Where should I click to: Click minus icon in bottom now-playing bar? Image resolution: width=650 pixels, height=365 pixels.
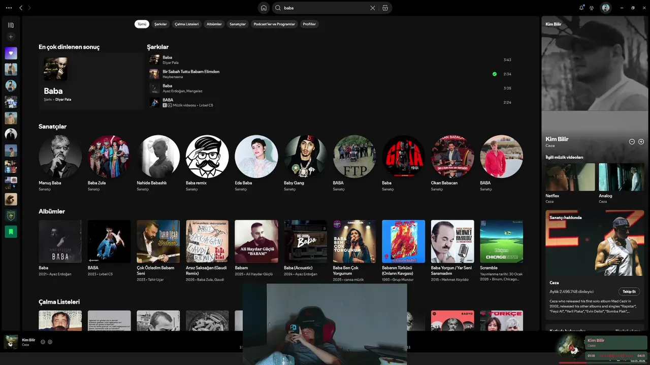(x=43, y=342)
